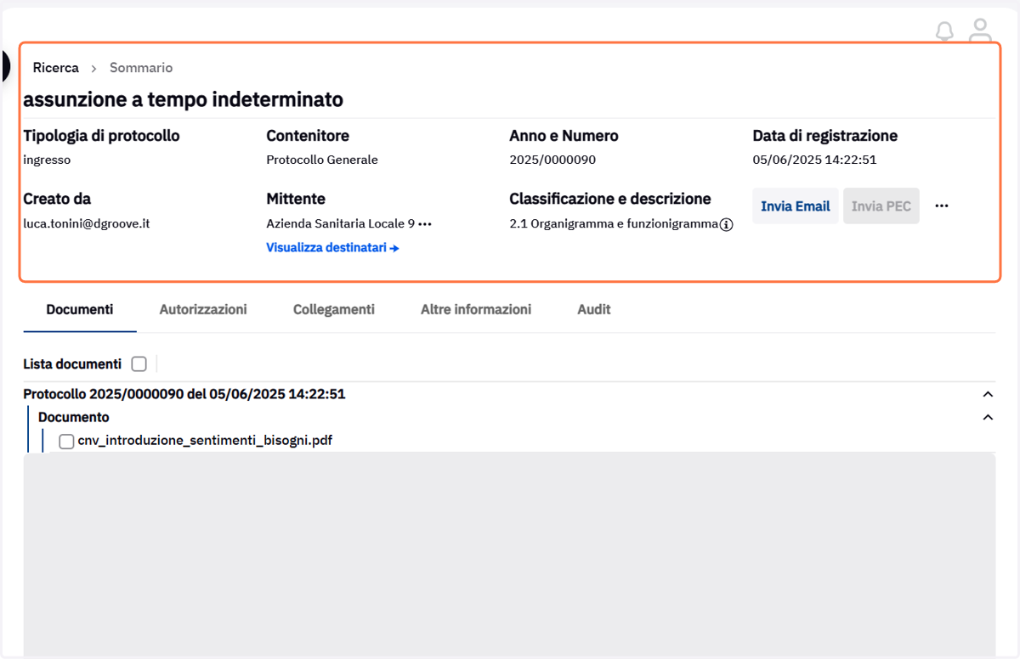Click the title assunzione a tempo indeterminato
1020x659 pixels.
(x=184, y=99)
